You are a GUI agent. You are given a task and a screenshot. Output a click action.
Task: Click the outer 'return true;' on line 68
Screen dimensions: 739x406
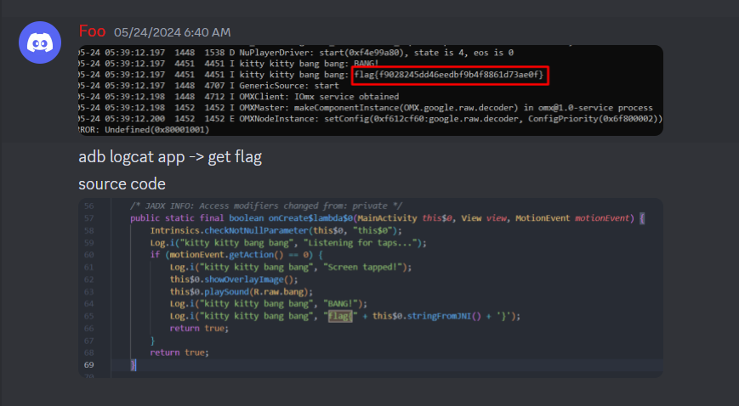(179, 352)
